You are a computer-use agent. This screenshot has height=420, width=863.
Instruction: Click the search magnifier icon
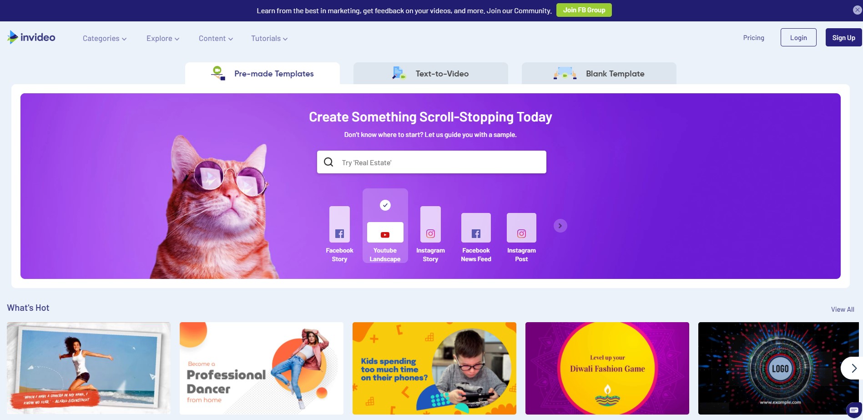pyautogui.click(x=328, y=162)
